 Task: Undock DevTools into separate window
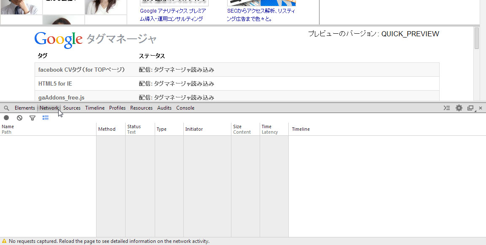[x=470, y=108]
